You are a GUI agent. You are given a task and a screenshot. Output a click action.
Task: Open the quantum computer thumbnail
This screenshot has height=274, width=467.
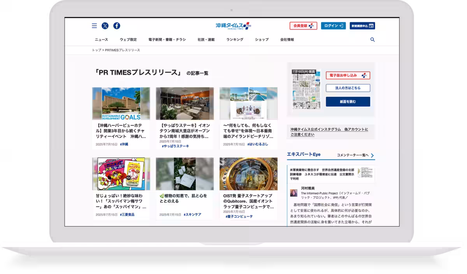(249, 174)
